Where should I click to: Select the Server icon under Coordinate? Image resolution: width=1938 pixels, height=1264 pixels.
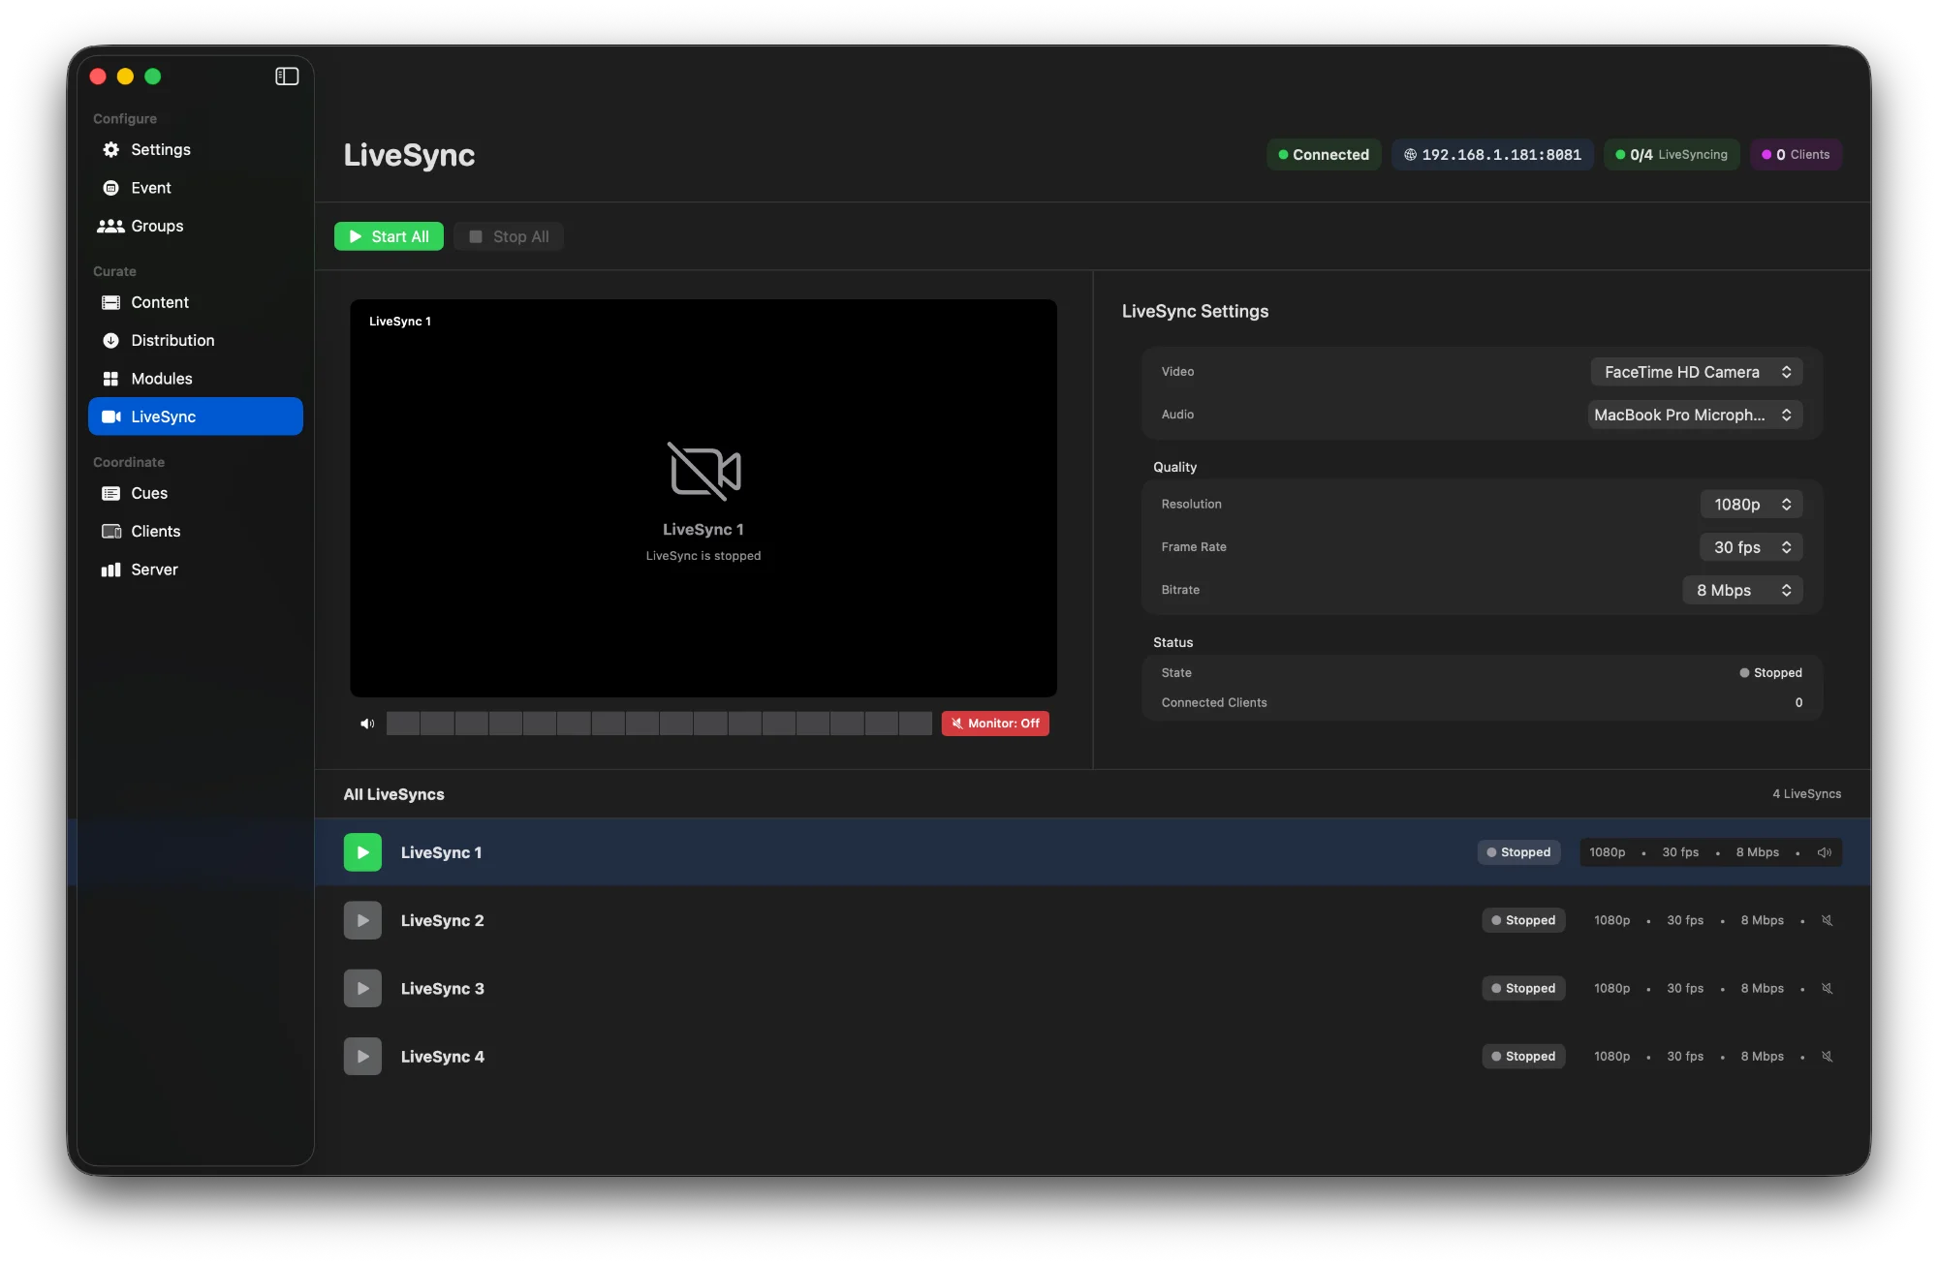(x=109, y=570)
